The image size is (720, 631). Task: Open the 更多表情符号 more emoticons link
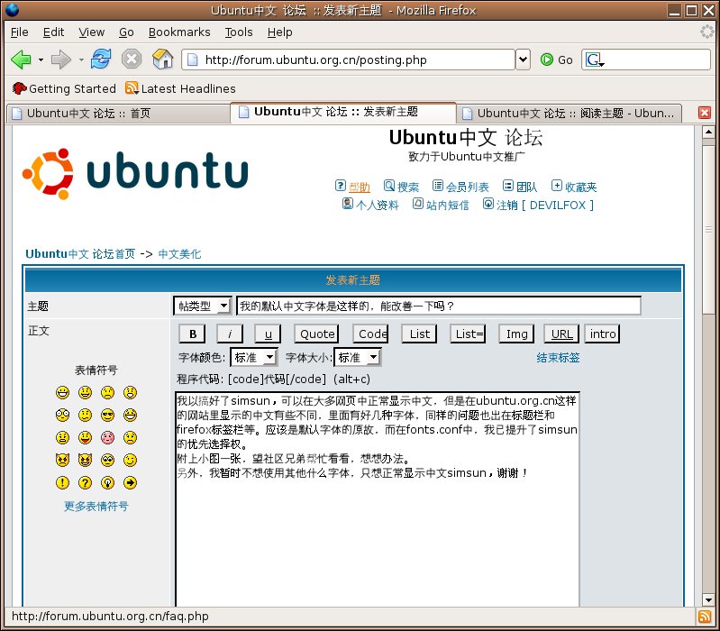click(96, 506)
